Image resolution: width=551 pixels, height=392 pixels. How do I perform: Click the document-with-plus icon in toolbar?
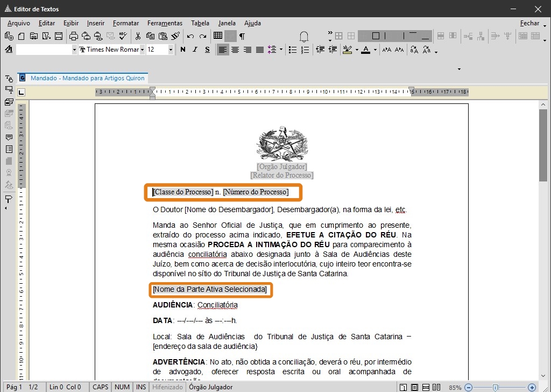(x=9, y=36)
